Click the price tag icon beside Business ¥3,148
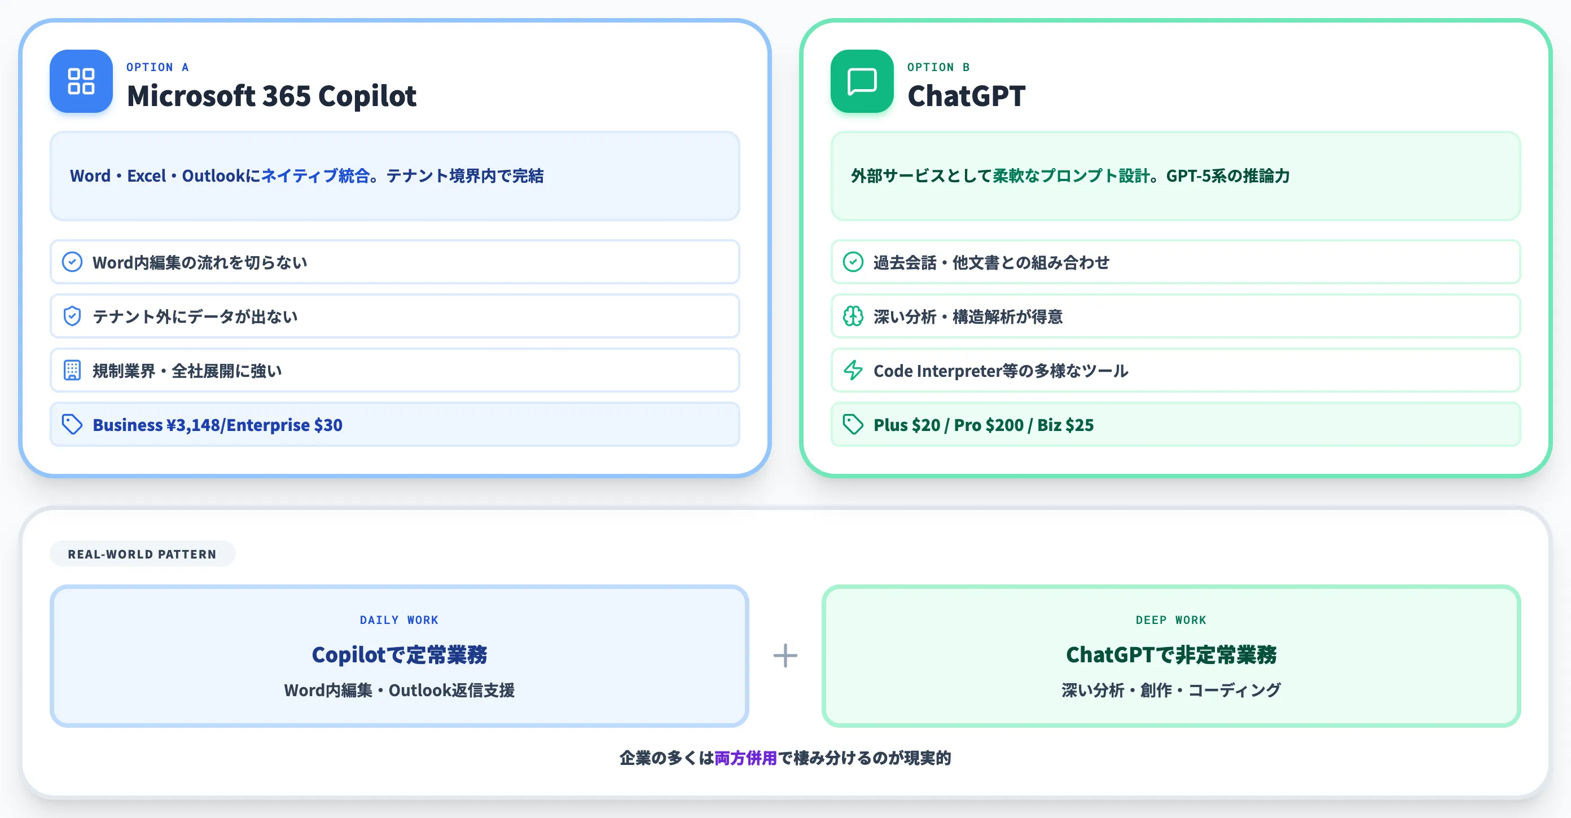 point(72,424)
